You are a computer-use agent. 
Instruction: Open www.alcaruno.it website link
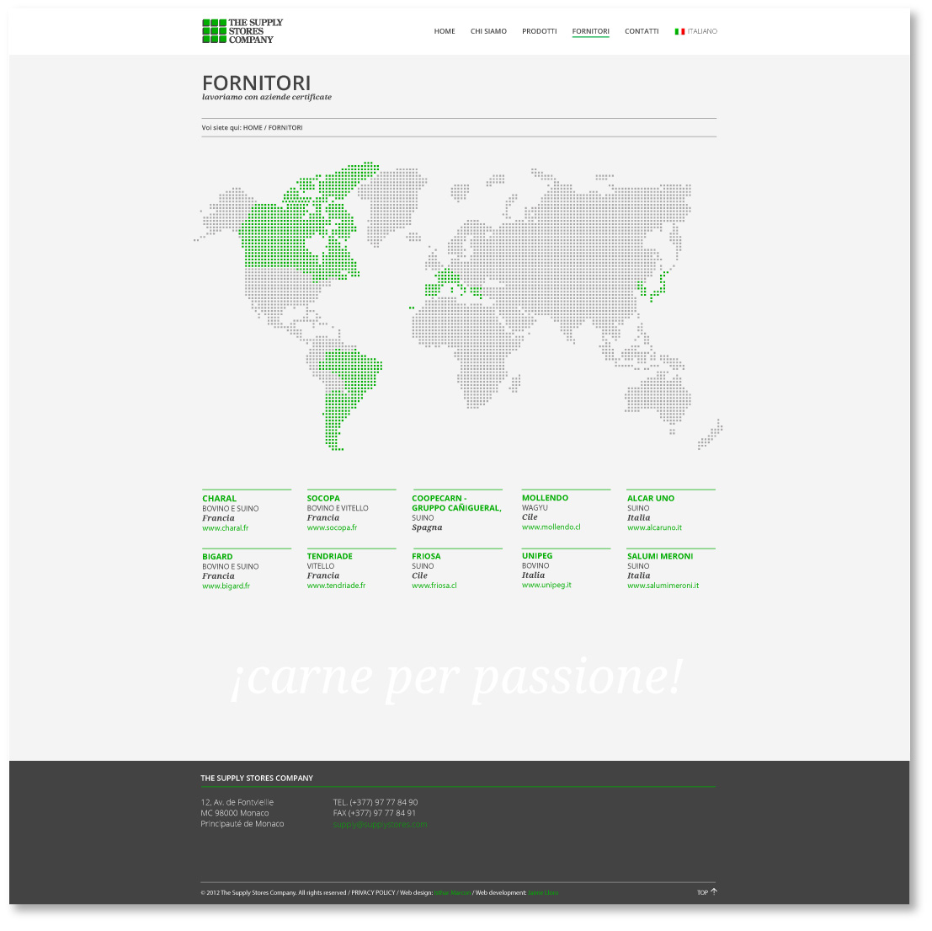(x=654, y=527)
